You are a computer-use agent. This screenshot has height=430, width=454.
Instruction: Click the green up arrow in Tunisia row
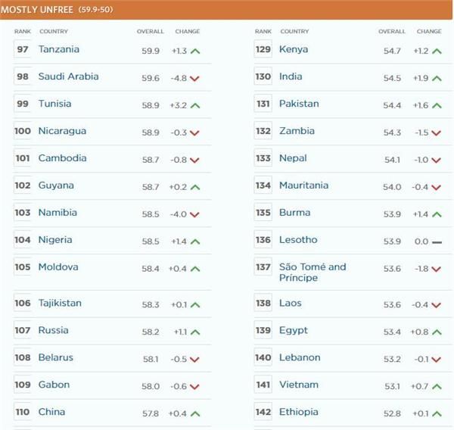[195, 105]
